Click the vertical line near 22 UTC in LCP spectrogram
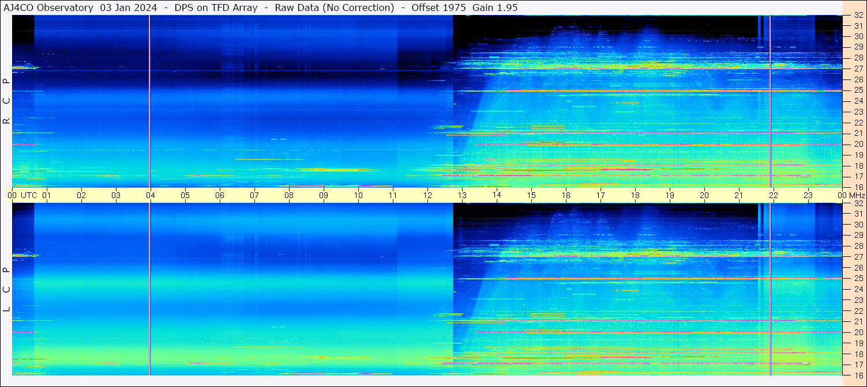 click(771, 289)
